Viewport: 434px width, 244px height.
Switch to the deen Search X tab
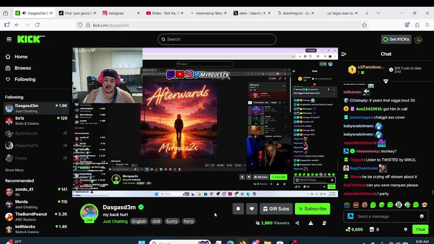tap(252, 13)
